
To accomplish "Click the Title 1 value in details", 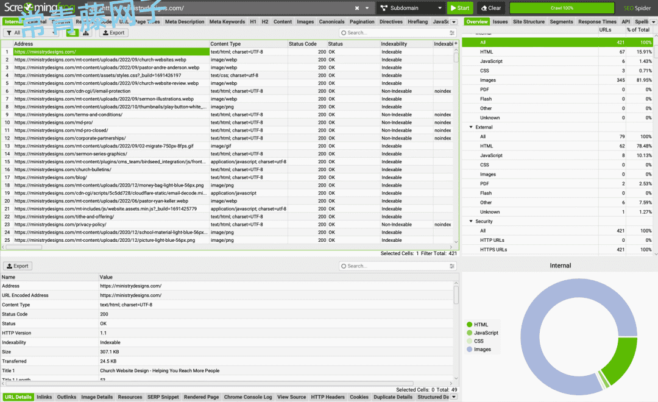I will point(160,370).
